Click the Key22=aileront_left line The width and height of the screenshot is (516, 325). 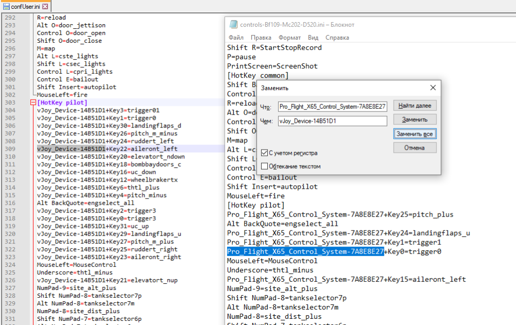pos(107,149)
